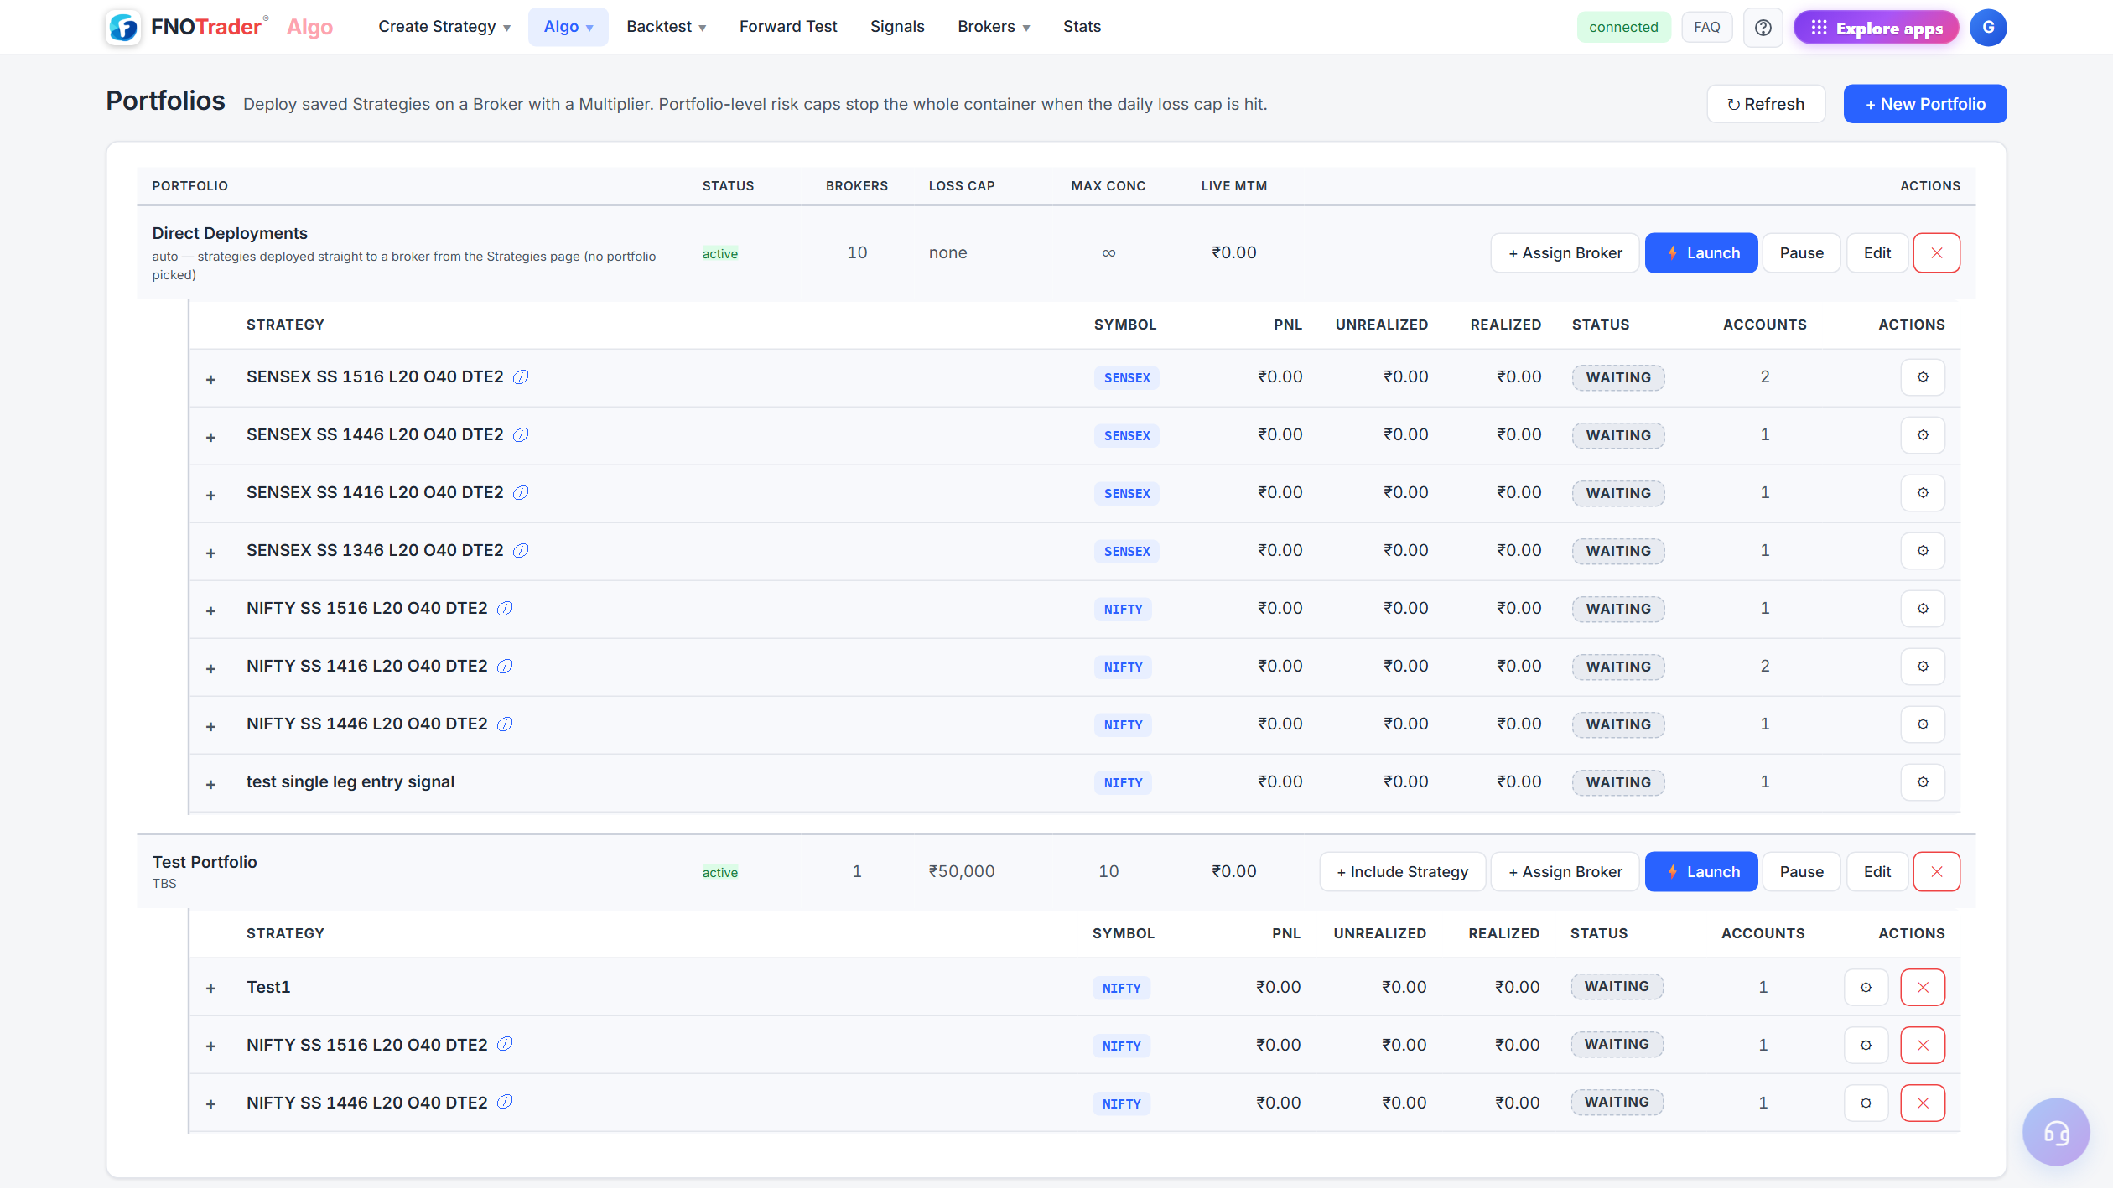The image size is (2113, 1189).
Task: Remove Test1 strategy with red X
Action: tap(1923, 988)
